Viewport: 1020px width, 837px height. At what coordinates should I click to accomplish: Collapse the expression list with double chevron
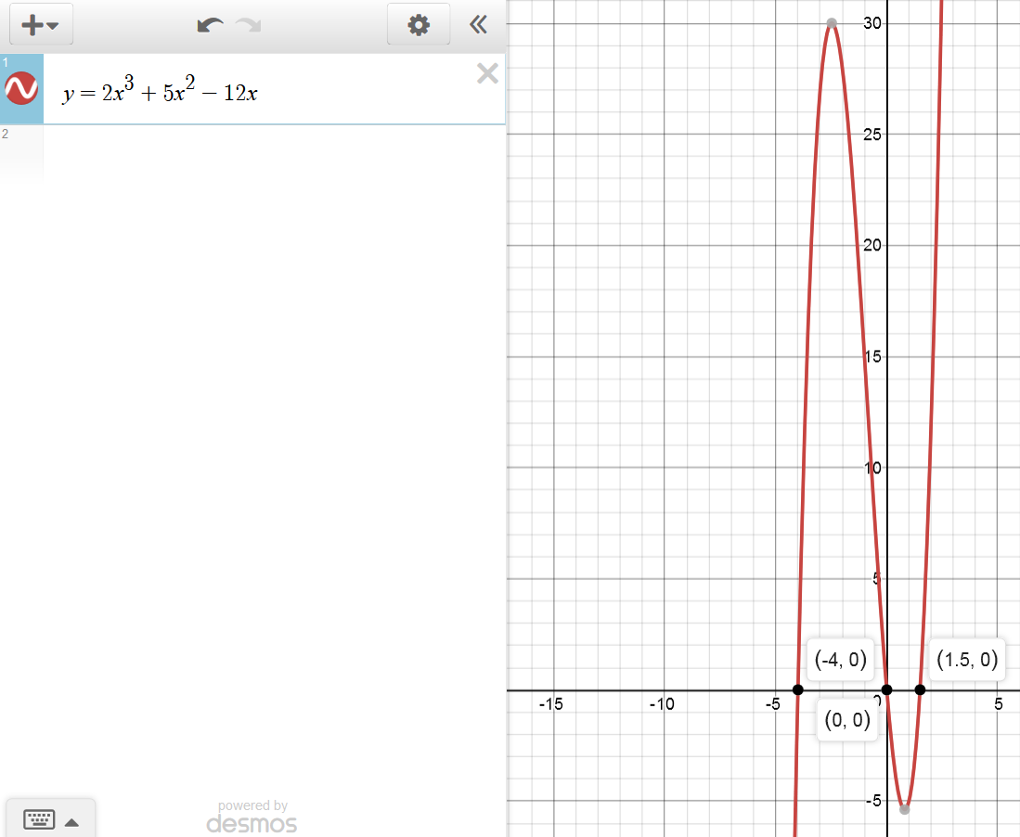[x=479, y=25]
